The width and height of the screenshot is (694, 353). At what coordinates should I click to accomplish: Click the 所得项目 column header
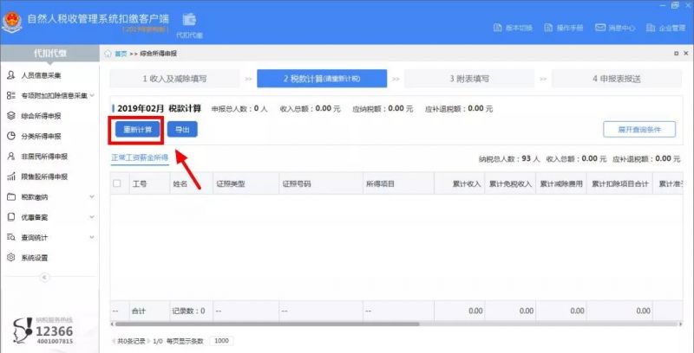click(x=398, y=183)
